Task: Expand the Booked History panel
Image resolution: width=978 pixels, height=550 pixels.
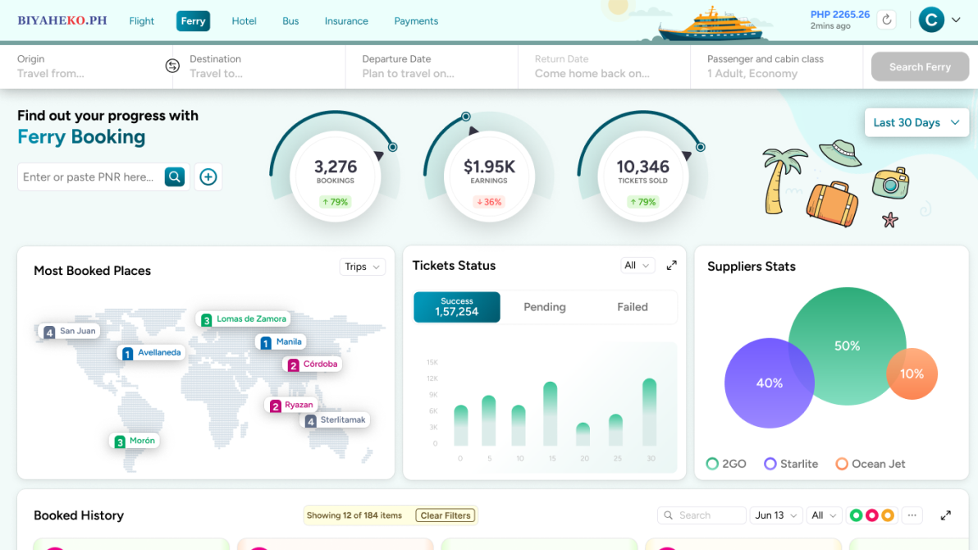Action: [x=945, y=516]
